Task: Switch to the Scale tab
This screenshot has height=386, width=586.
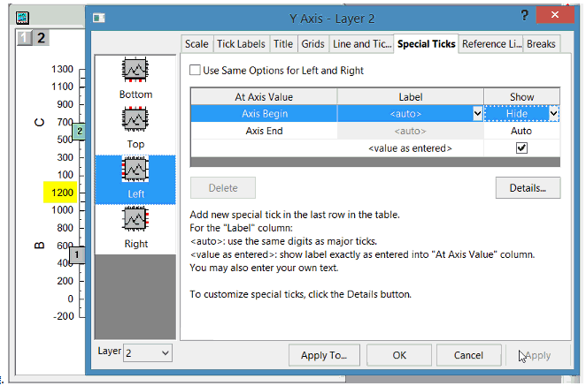Action: [x=197, y=44]
